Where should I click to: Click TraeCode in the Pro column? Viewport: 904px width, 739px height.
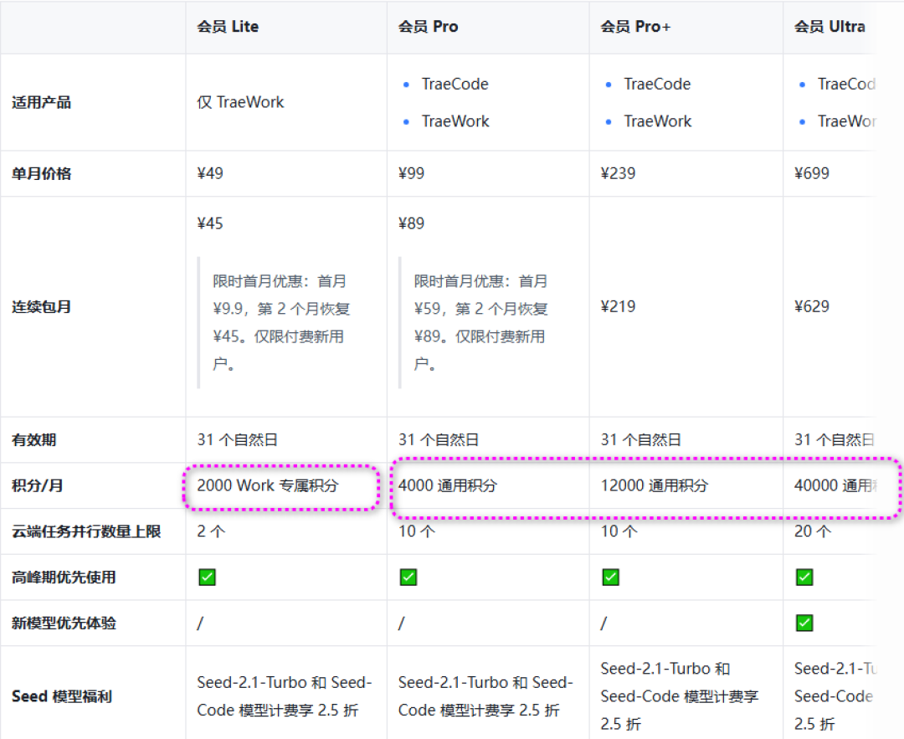click(x=455, y=85)
